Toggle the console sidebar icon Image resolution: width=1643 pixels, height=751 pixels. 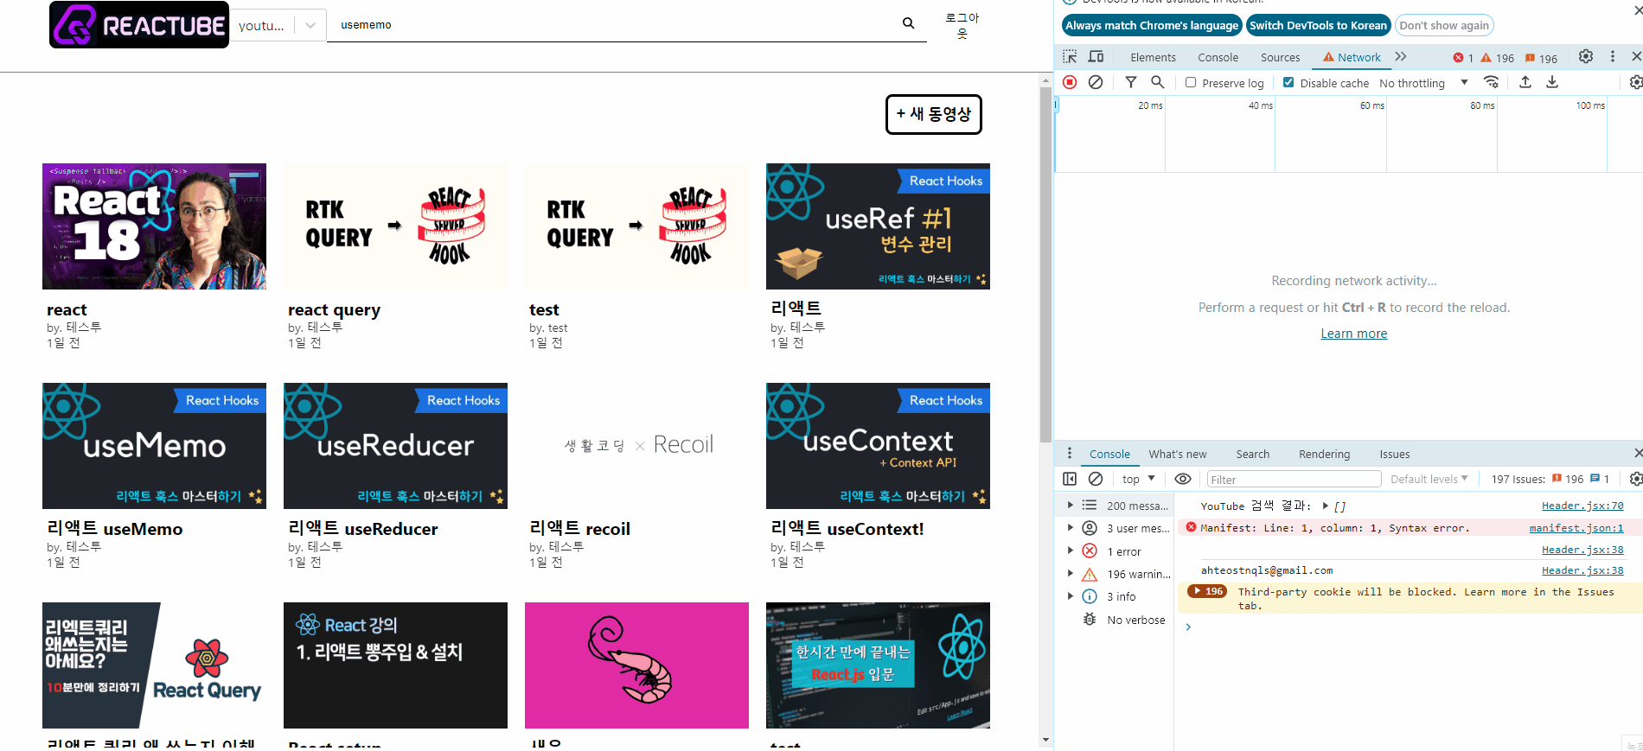pos(1070,479)
